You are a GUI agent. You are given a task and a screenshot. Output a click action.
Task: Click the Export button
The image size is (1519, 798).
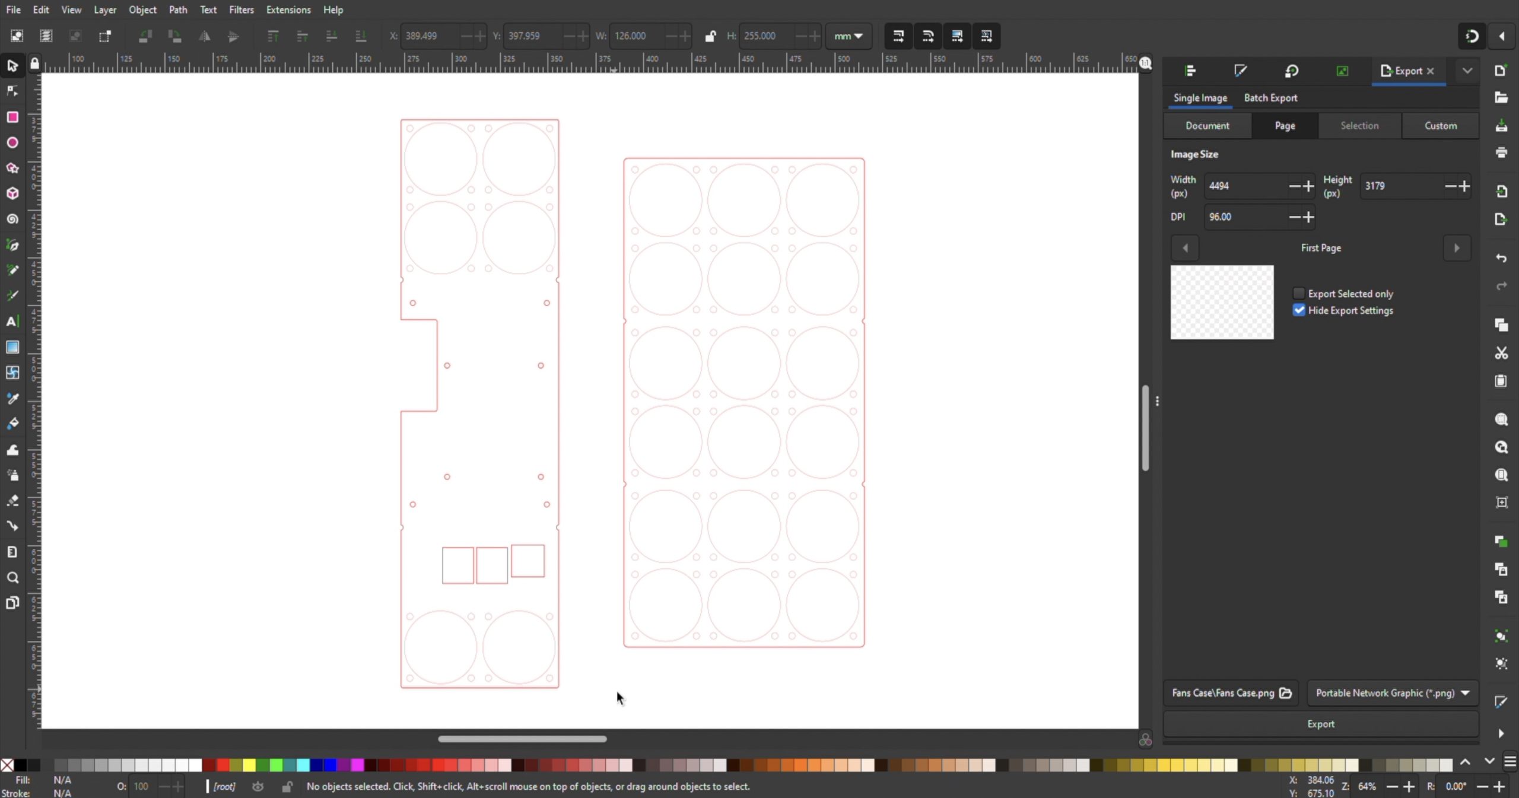pyautogui.click(x=1320, y=724)
